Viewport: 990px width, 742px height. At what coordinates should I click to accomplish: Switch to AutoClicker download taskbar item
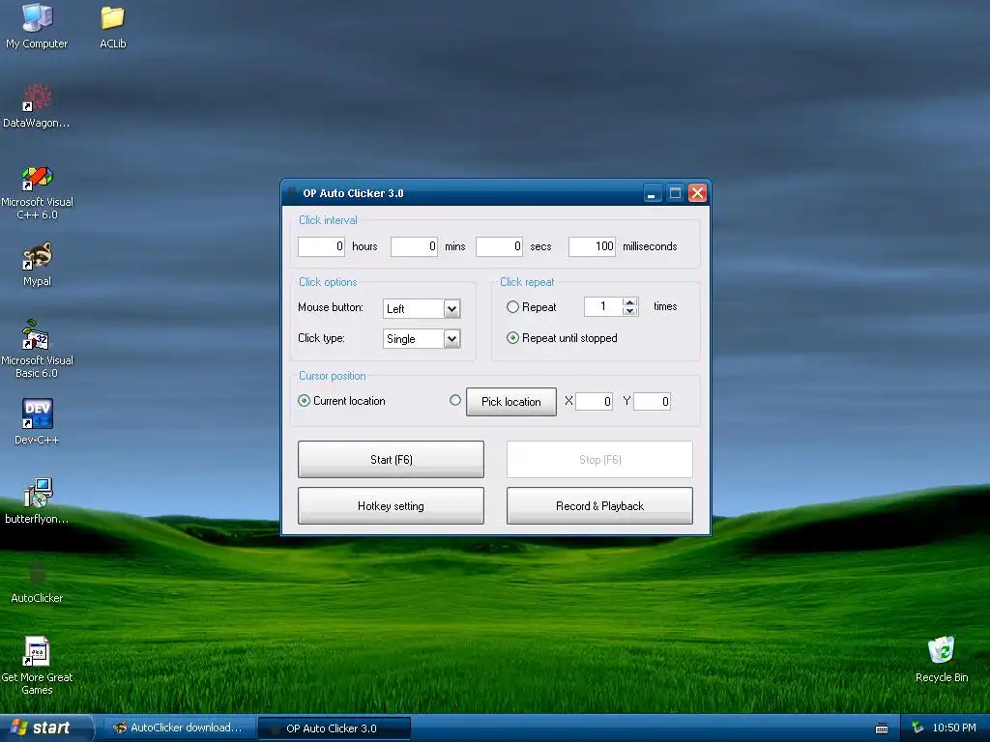point(178,728)
